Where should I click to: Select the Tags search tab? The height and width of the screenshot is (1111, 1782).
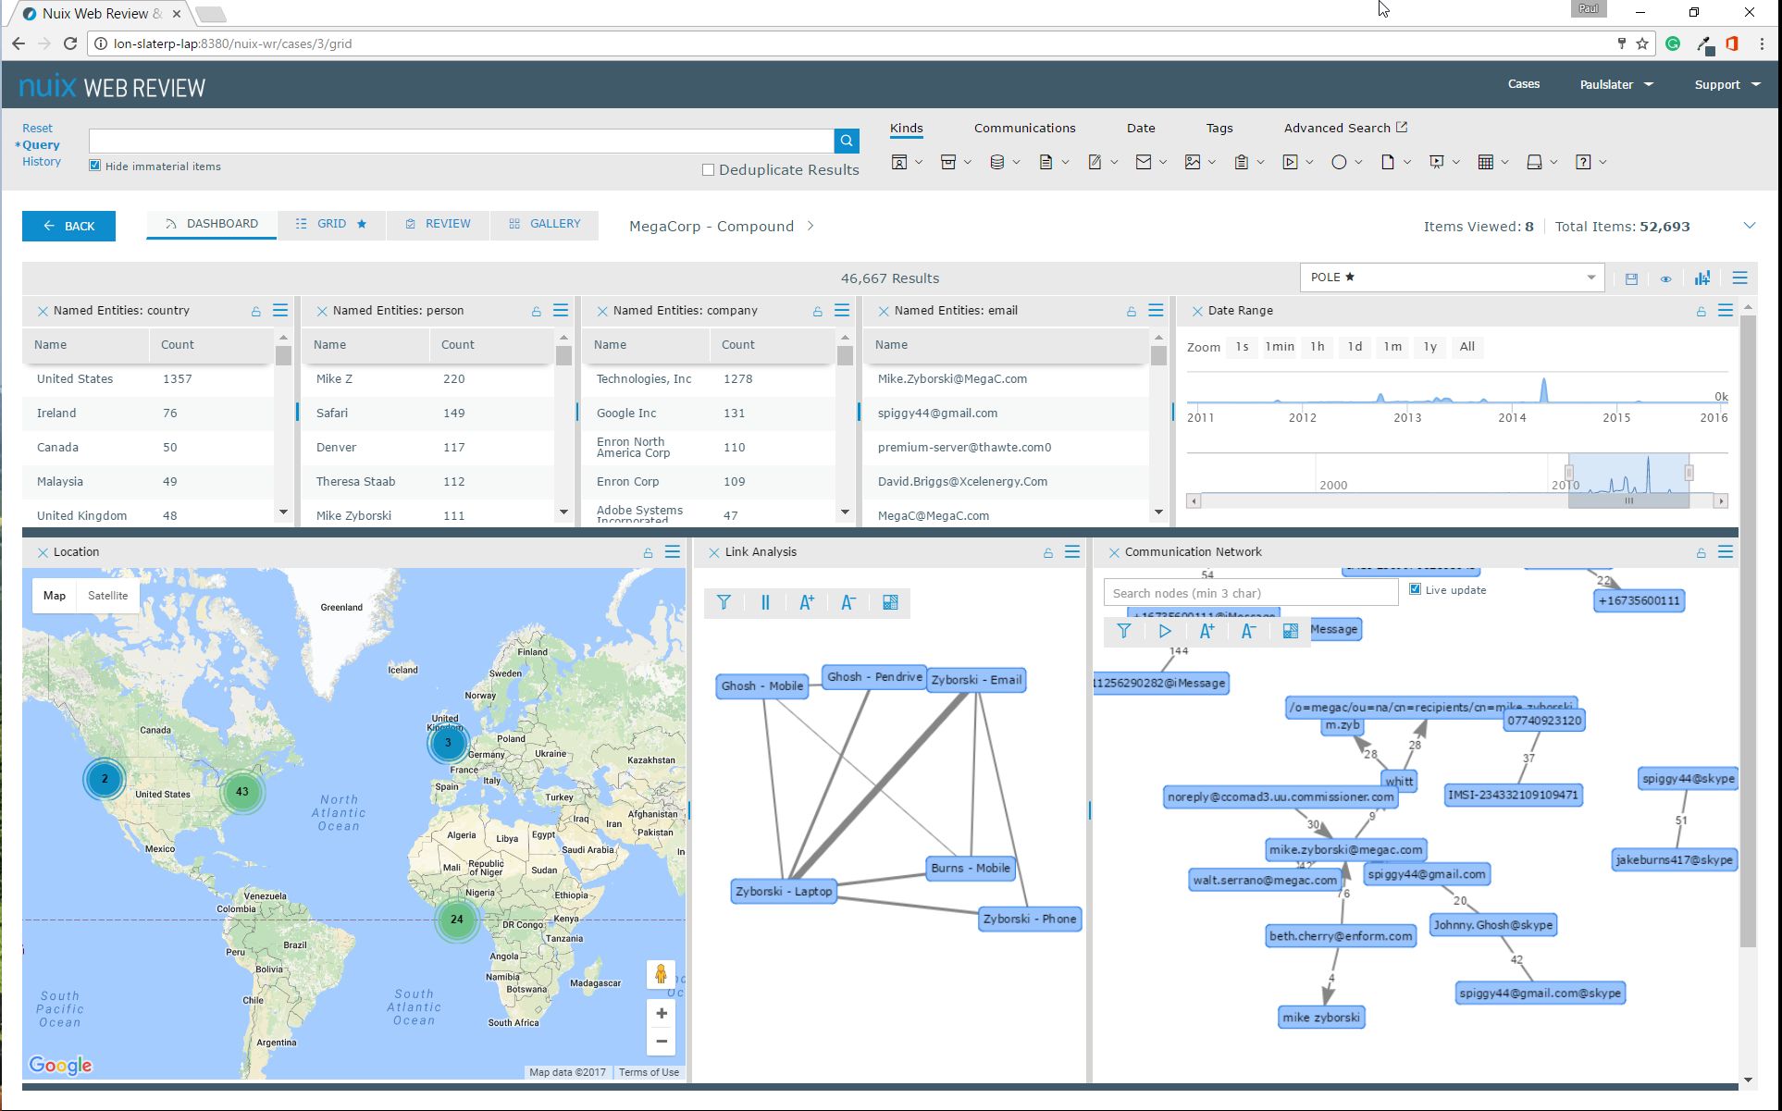tap(1219, 128)
